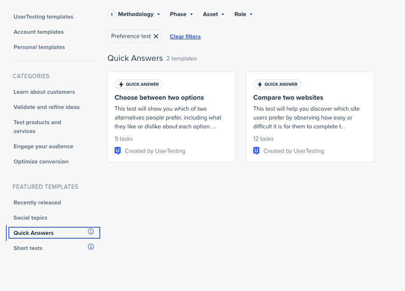Screen dimensions: 405x291
Task: Click info icon next to Quick Answers
Action: tap(90, 231)
